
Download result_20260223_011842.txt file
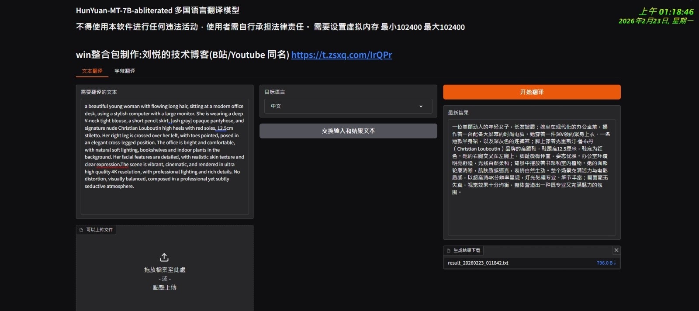point(478,263)
